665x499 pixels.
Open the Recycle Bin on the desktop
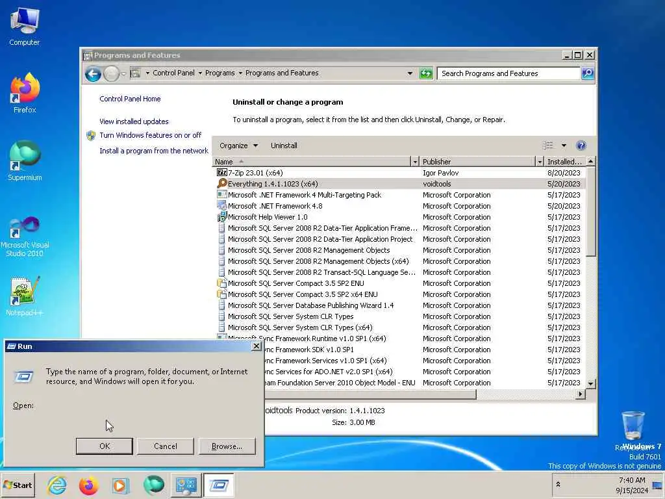633,429
